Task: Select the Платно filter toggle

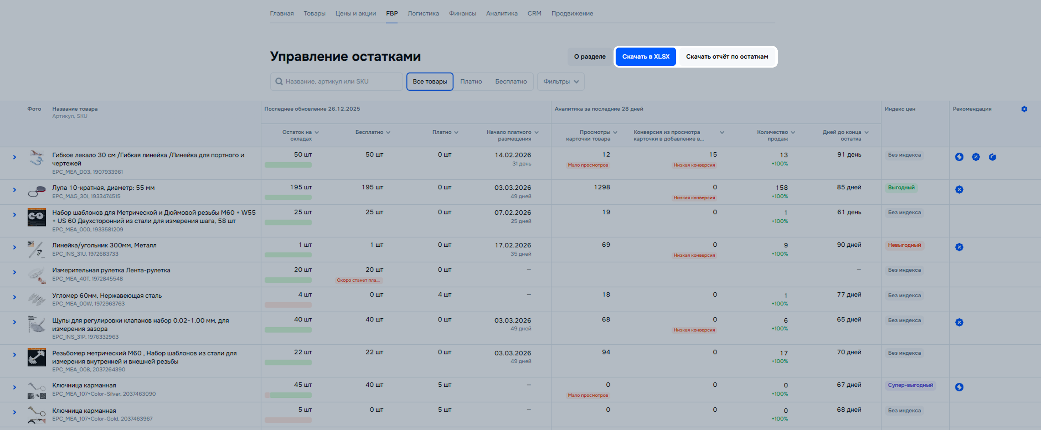Action: point(471,82)
